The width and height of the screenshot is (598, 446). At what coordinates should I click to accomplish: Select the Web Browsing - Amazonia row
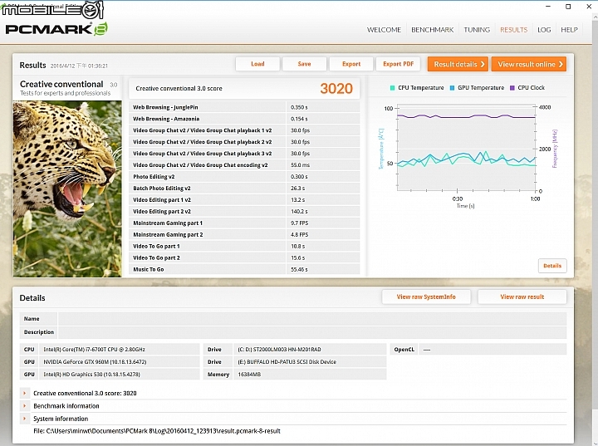tap(244, 119)
